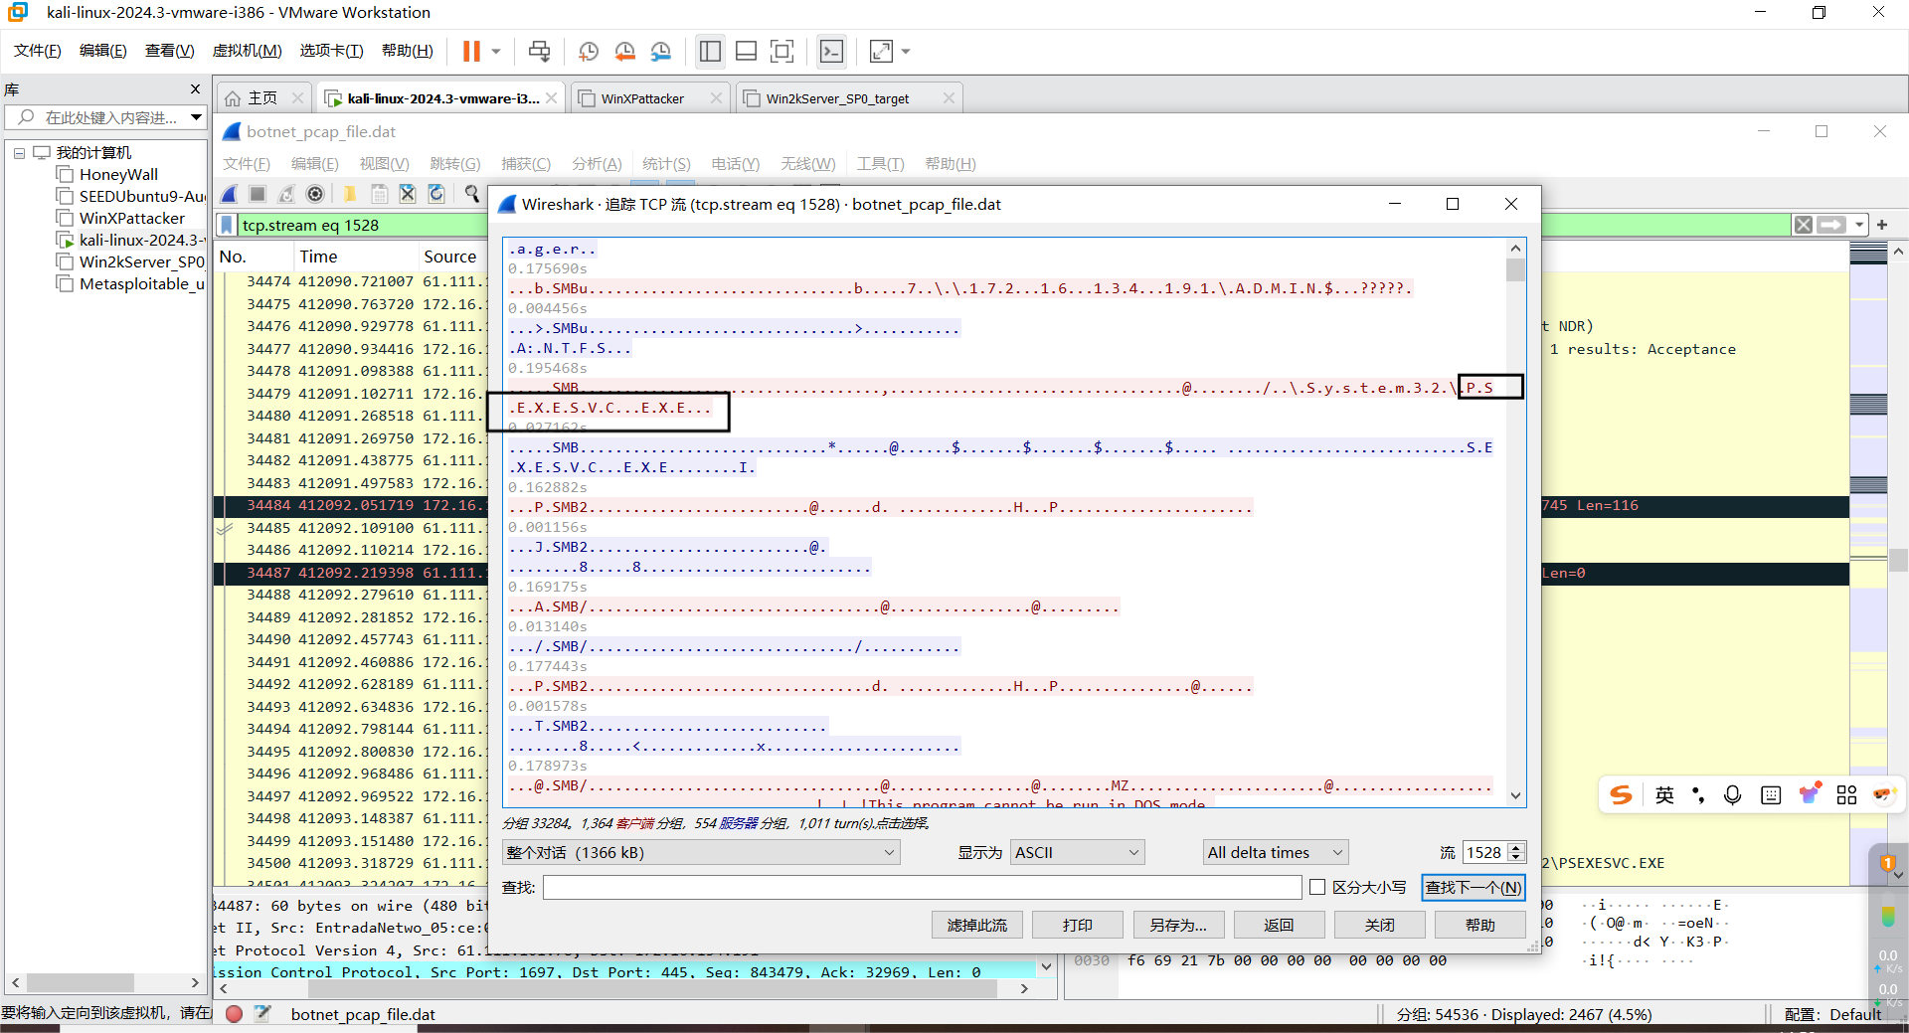This screenshot has height=1033, width=1909.
Task: Clear the display filter with the X icon
Action: pos(1804,225)
